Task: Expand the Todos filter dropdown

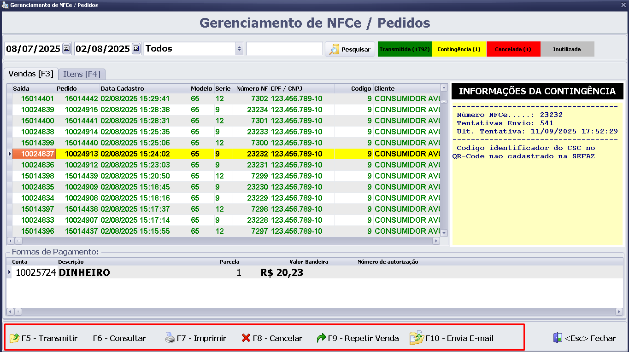Action: click(x=239, y=48)
